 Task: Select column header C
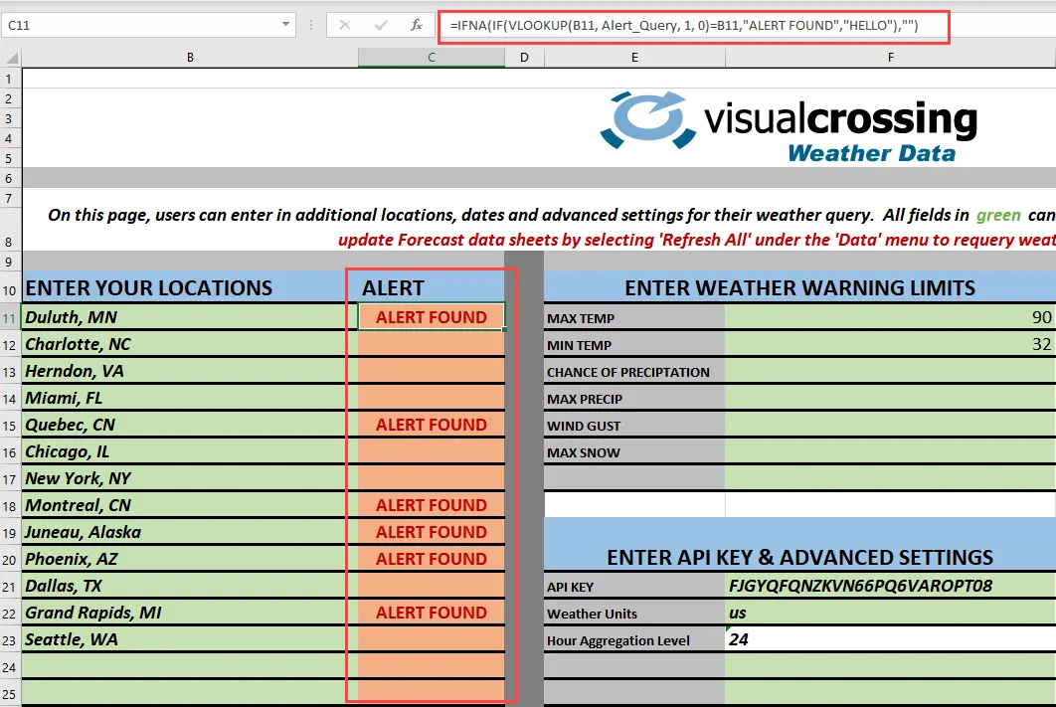(x=431, y=57)
